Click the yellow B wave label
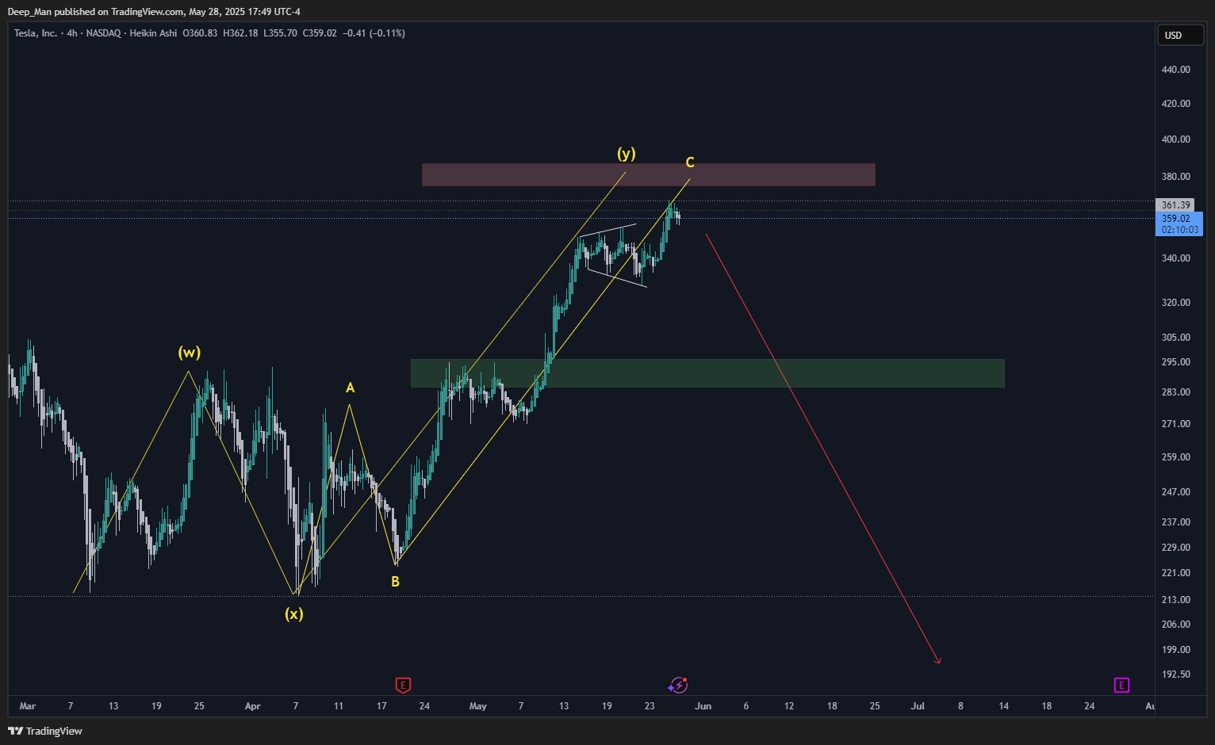Viewport: 1215px width, 745px height. click(x=395, y=582)
